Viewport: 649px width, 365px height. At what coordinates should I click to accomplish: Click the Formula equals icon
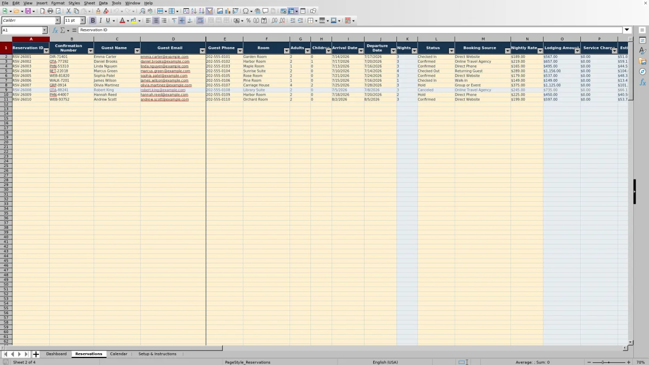click(73, 30)
